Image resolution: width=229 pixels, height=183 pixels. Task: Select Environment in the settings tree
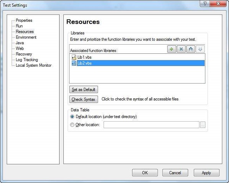pos(26,37)
